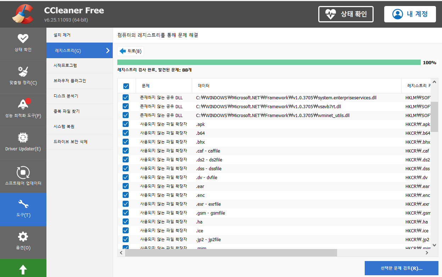
Task: Click scroll-right arrow of horizontal scrollbar
Action: (427, 253)
